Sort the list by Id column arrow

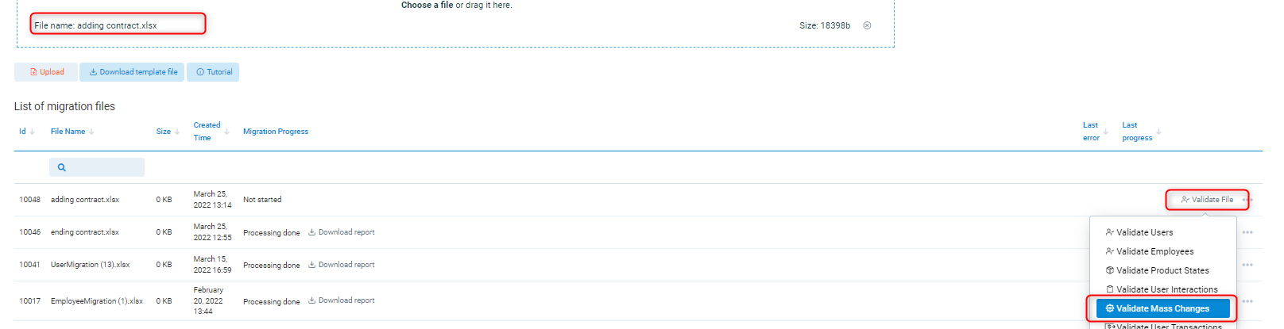point(33,132)
